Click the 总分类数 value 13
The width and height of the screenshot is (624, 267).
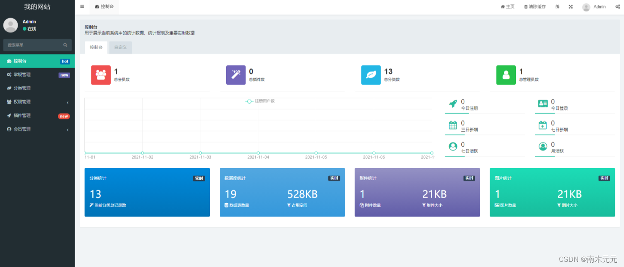388,71
